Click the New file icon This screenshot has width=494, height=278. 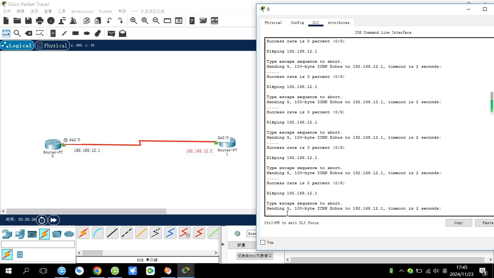pyautogui.click(x=6, y=21)
